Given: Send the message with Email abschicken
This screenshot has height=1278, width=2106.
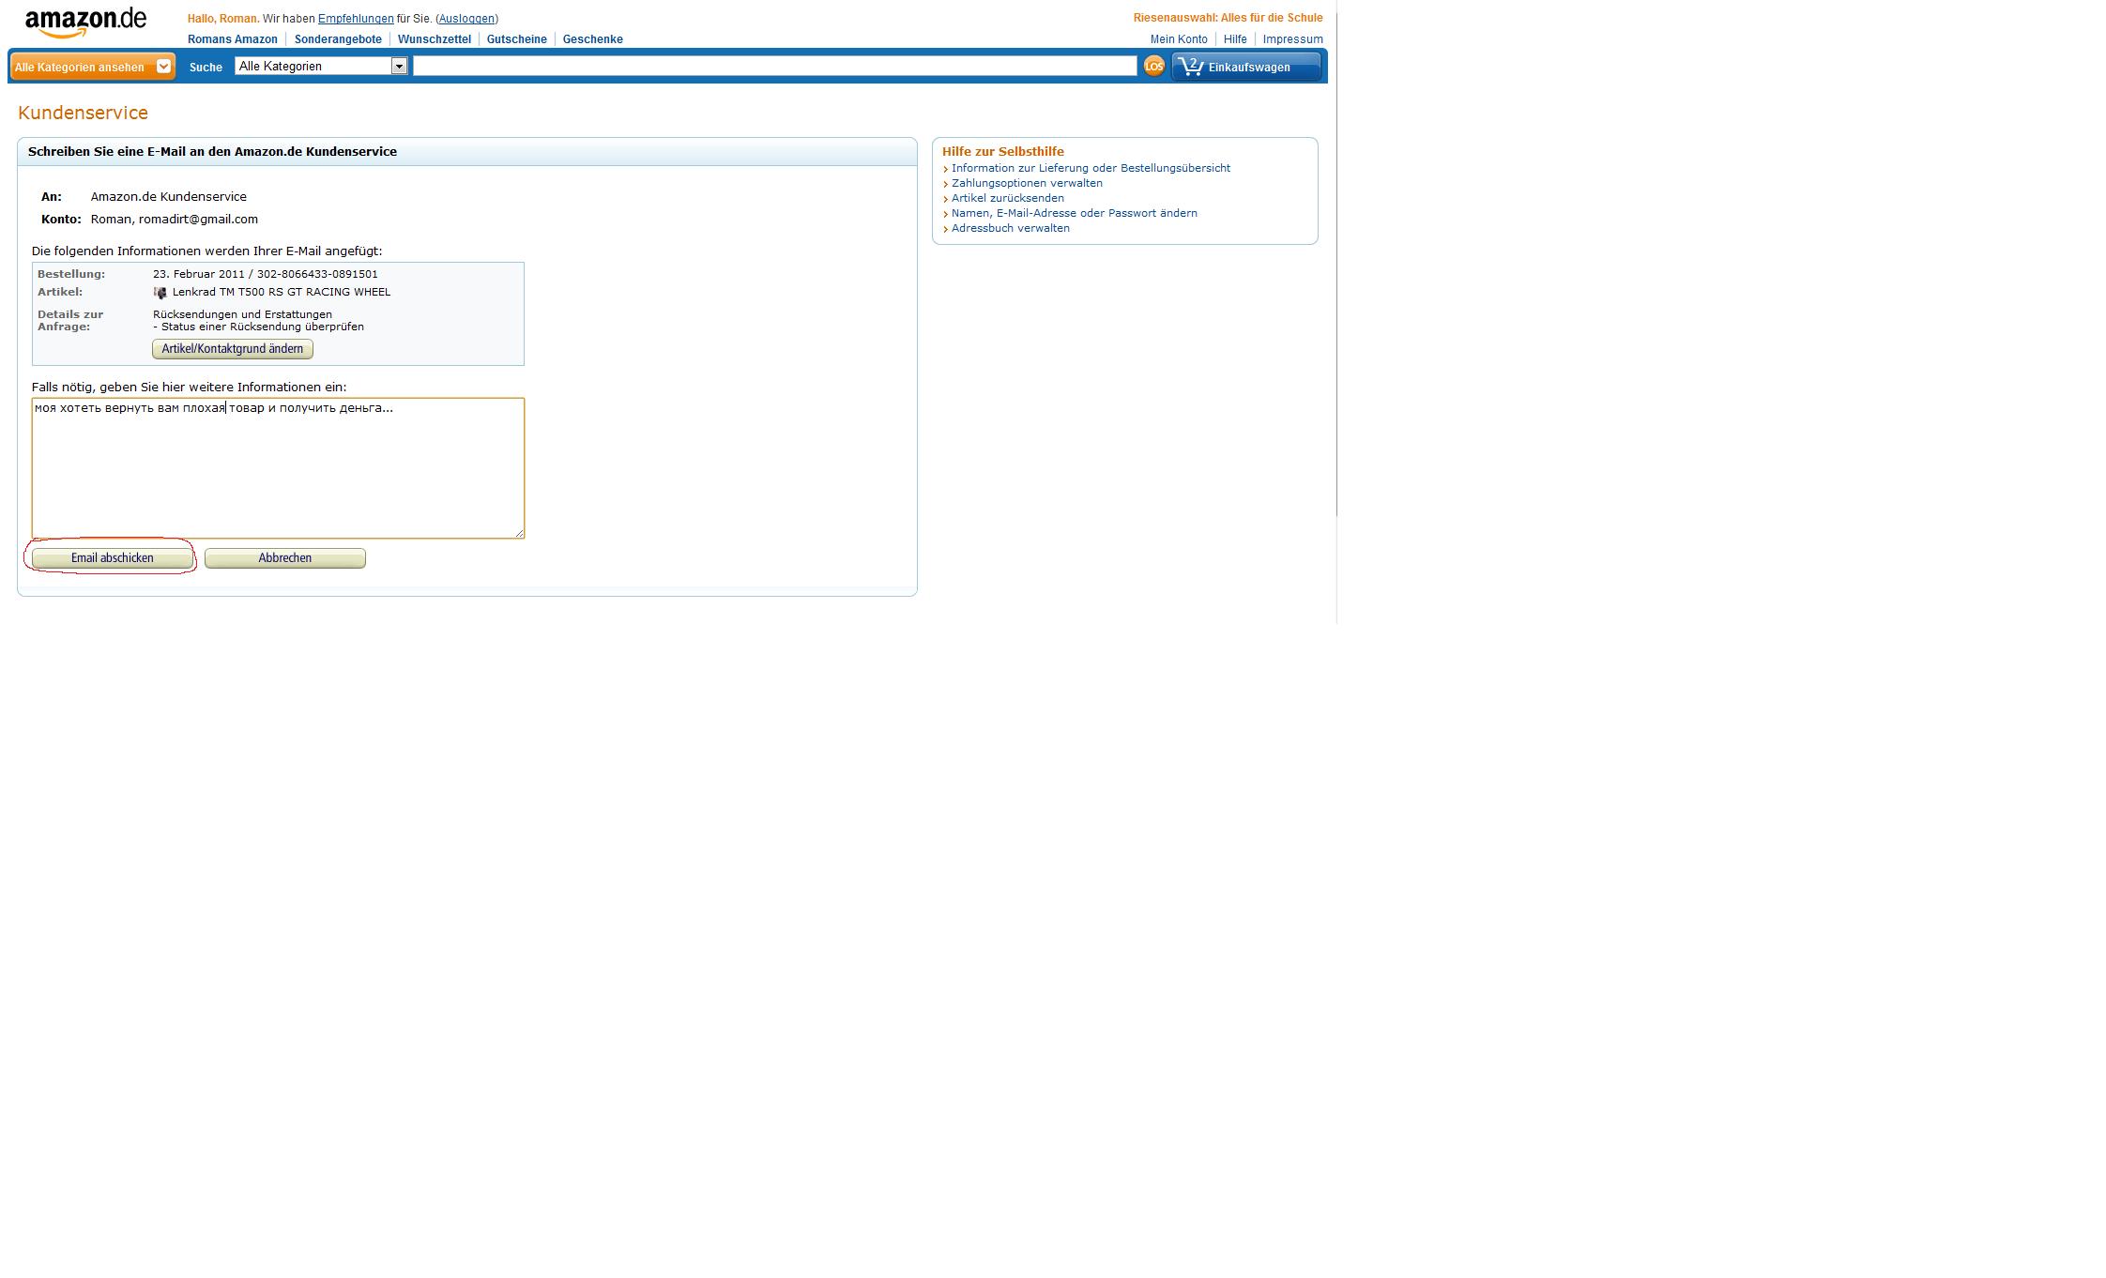Looking at the screenshot, I should pyautogui.click(x=113, y=558).
